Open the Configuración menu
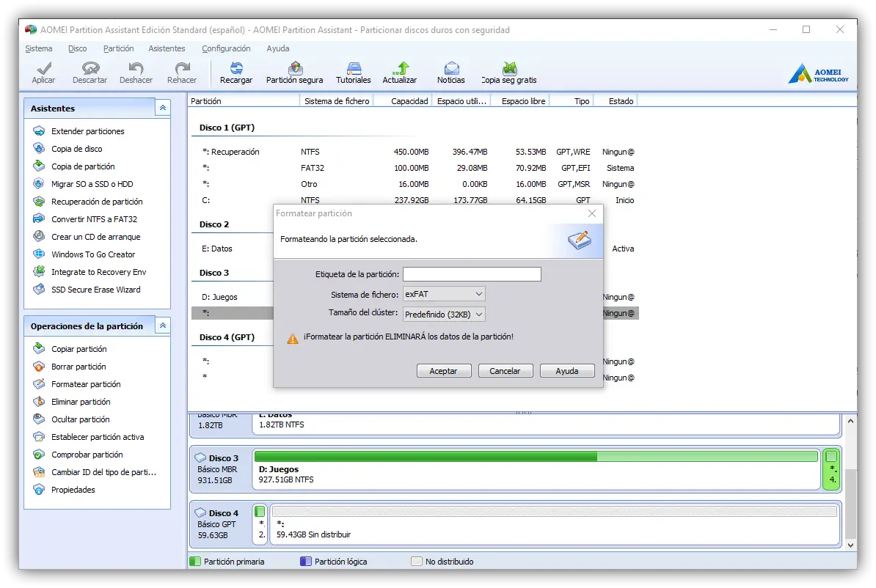Viewport: 876px width, 588px height. coord(226,48)
